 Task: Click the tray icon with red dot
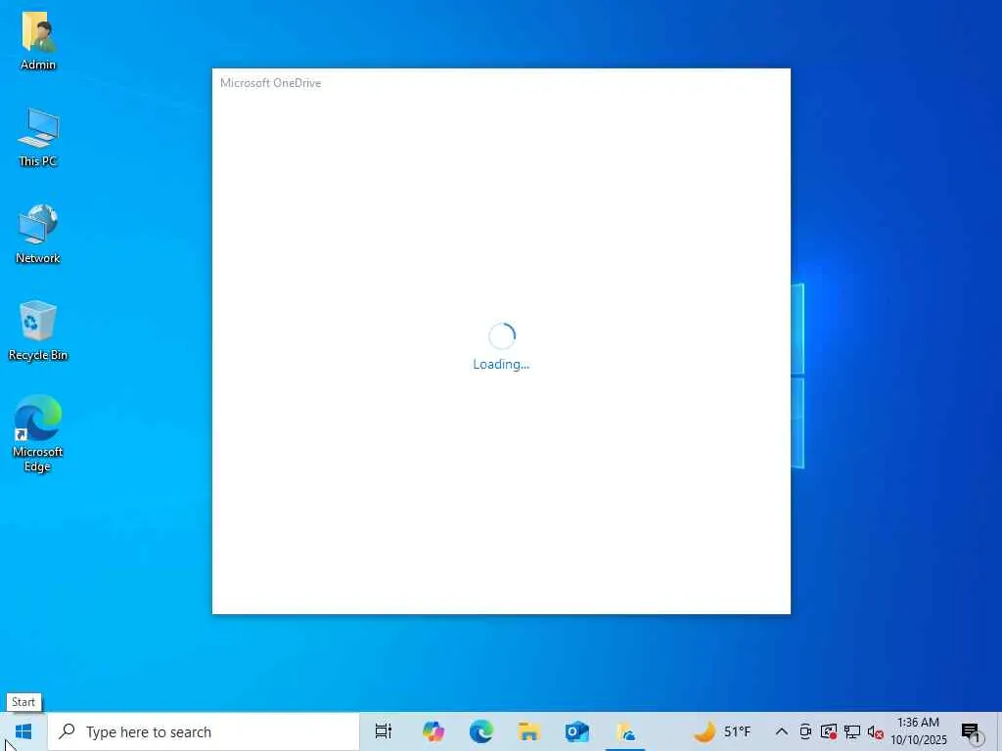829,731
